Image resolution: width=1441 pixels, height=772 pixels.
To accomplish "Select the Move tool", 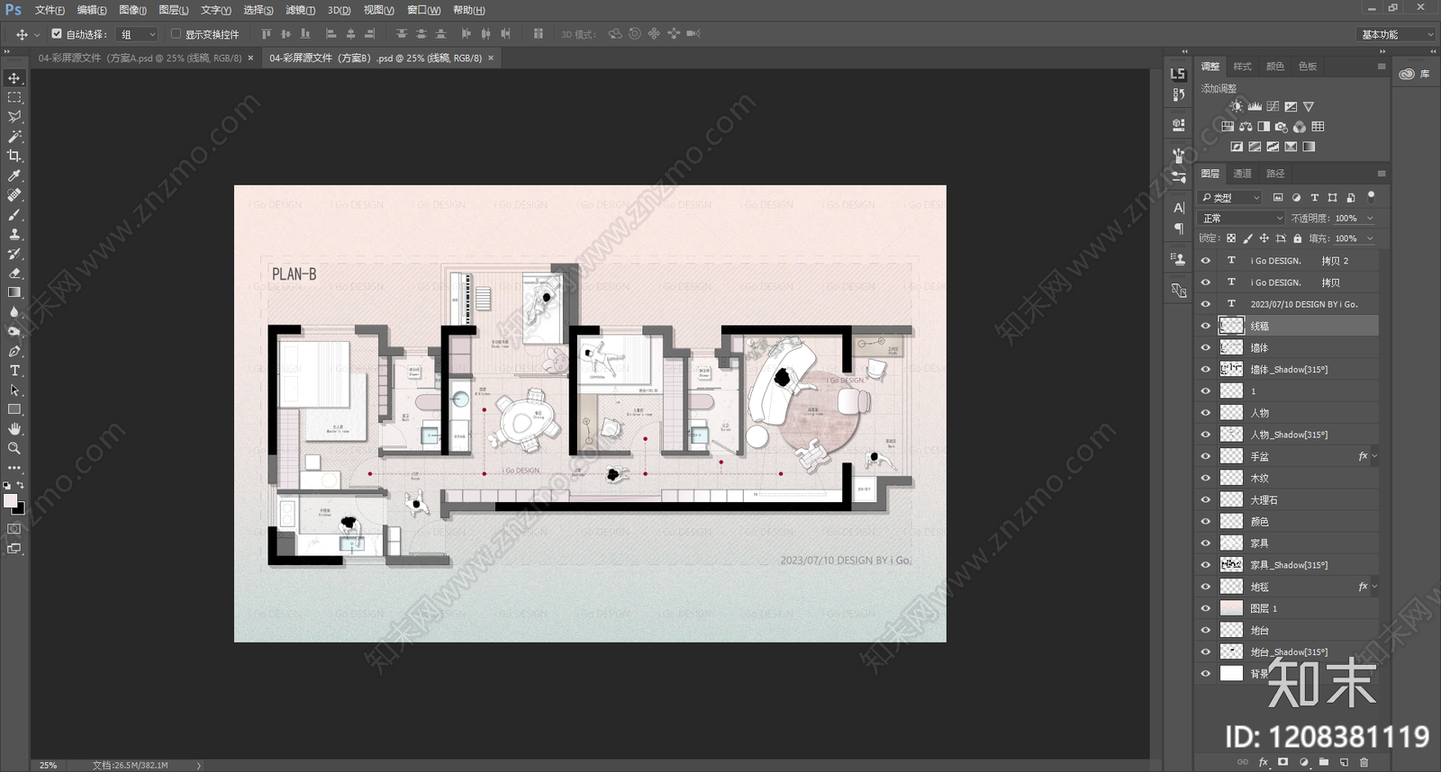I will click(14, 78).
